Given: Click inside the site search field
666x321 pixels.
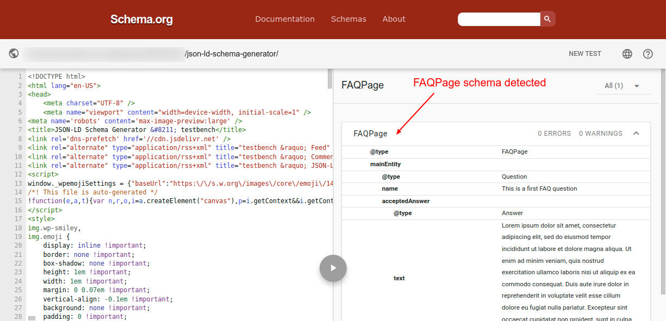Looking at the screenshot, I should 499,19.
